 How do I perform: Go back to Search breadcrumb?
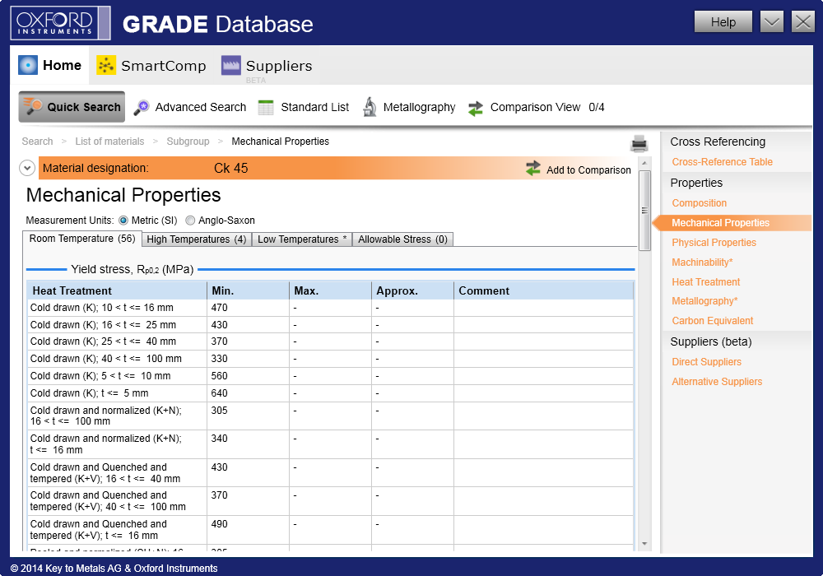point(37,141)
